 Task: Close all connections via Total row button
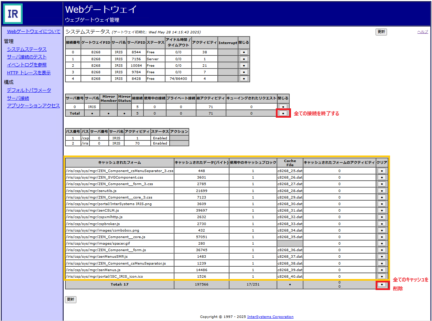pyautogui.click(x=283, y=113)
